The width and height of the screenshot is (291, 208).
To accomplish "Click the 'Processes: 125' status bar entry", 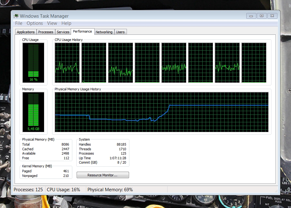I will click(x=28, y=190).
